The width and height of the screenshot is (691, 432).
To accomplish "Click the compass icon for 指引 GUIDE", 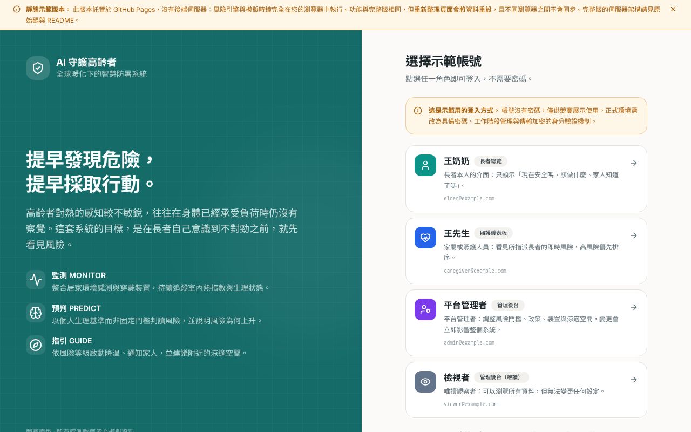I will (x=36, y=345).
